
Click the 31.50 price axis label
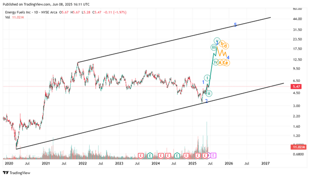coord(297,30)
